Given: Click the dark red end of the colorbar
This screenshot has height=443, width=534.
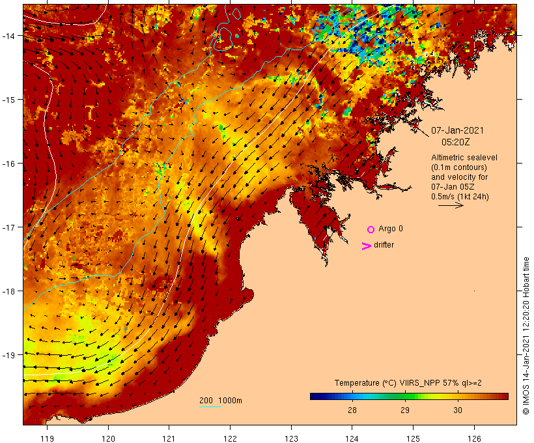Looking at the screenshot, I should click(505, 396).
